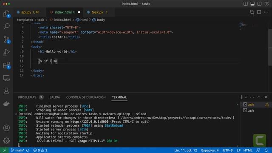This screenshot has height=153, width=272.
Task: Click the main* branch in status bar
Action: [17, 150]
